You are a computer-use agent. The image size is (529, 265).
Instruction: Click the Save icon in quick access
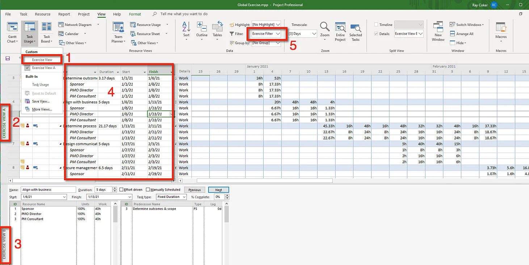[7, 58]
